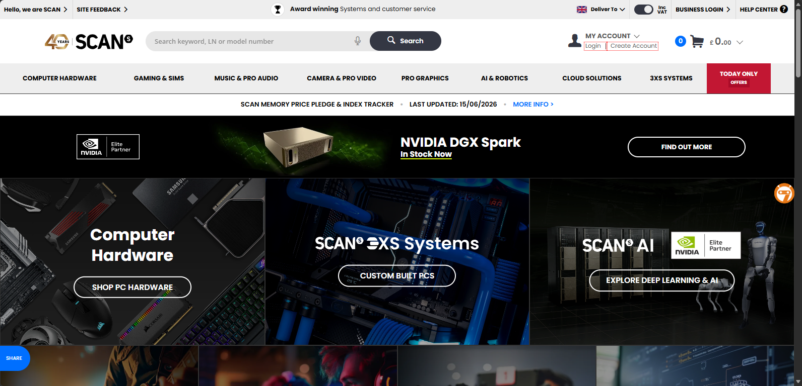
Task: Click the NVIDIA Elite Partner badge in SCAN AI tile
Action: [x=706, y=245]
